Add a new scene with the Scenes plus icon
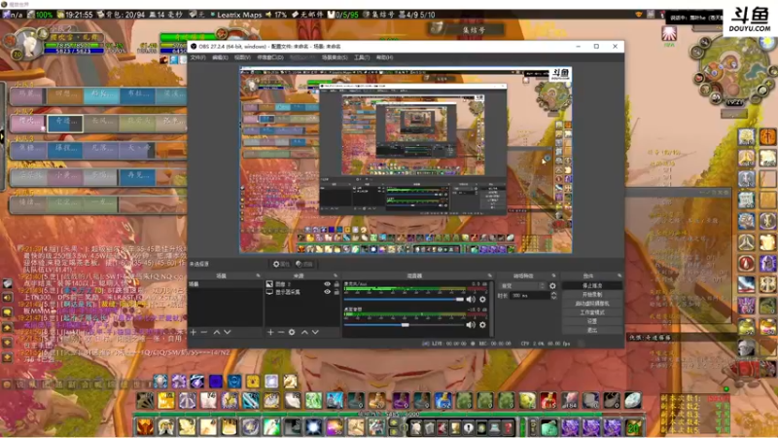Image resolution: width=778 pixels, height=438 pixels. coord(194,332)
